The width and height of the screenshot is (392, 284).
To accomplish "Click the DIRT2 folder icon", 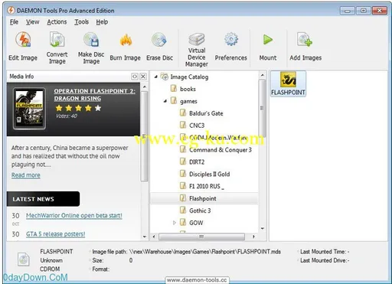I will [183, 162].
